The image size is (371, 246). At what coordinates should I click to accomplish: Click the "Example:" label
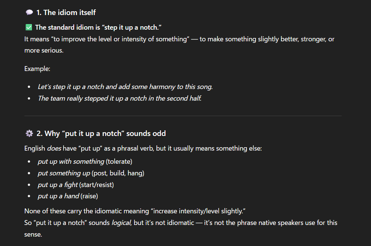(37, 69)
